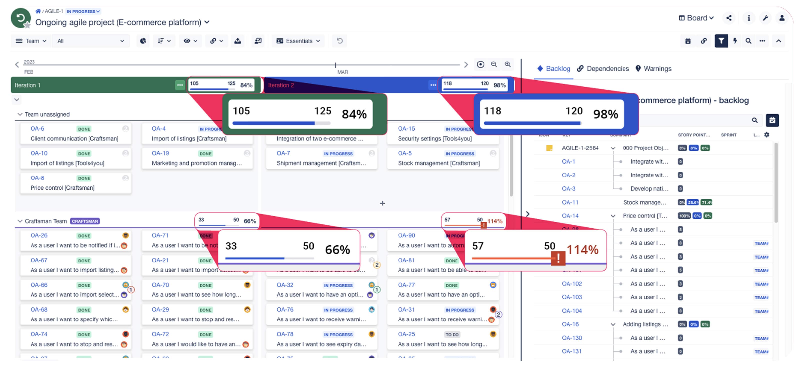Toggle the filter funnel button

[721, 41]
